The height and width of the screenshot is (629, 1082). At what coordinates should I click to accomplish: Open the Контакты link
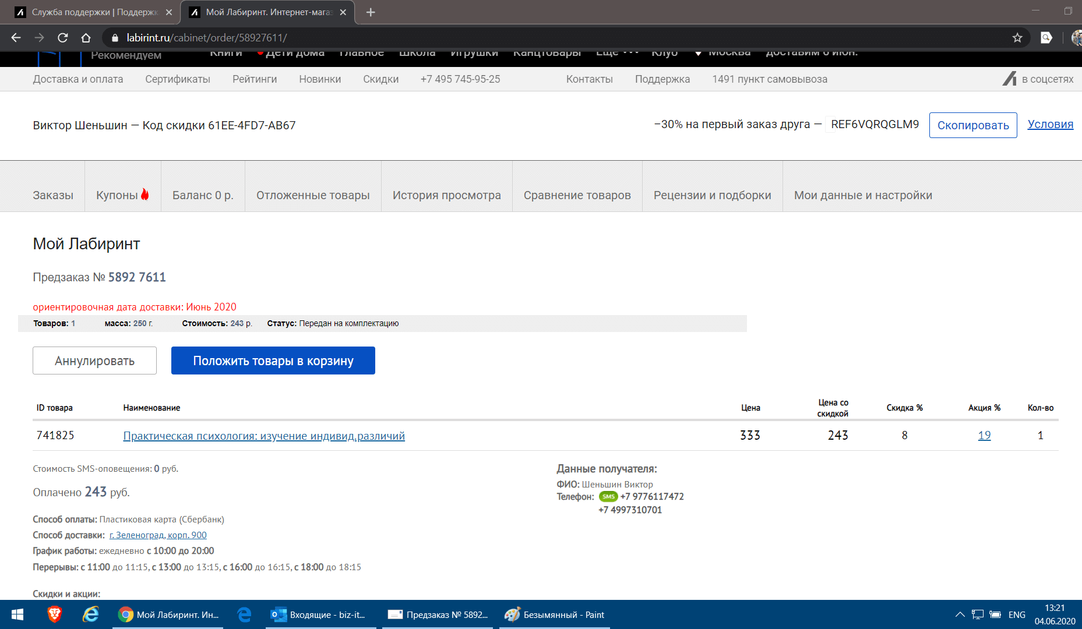[x=590, y=79]
